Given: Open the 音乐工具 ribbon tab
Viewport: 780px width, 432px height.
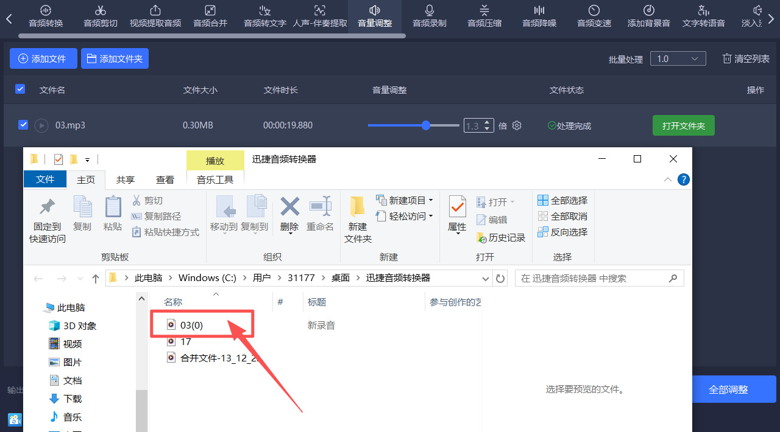Looking at the screenshot, I should coord(215,180).
